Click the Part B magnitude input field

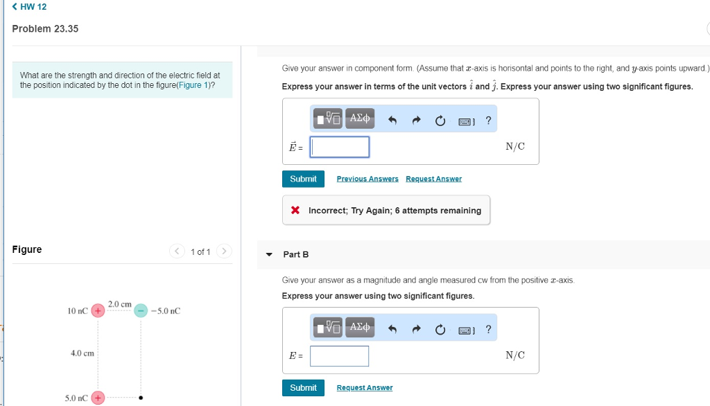tap(339, 356)
